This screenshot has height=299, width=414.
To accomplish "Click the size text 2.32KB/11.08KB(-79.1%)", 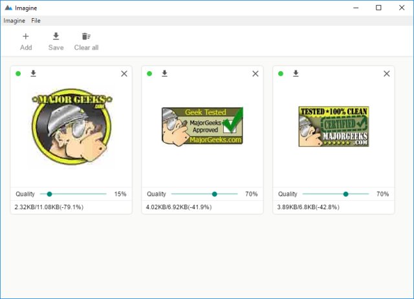I will tap(49, 207).
